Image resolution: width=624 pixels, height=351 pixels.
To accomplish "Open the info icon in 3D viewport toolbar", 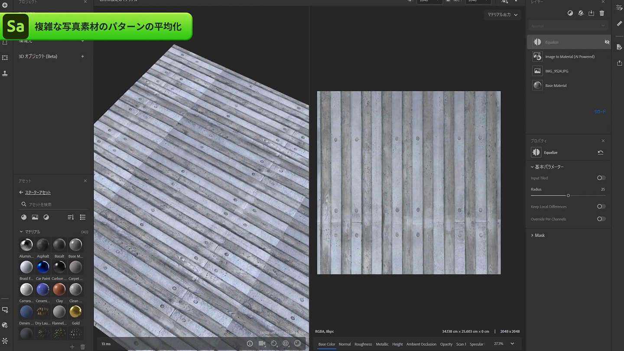I will click(250, 343).
